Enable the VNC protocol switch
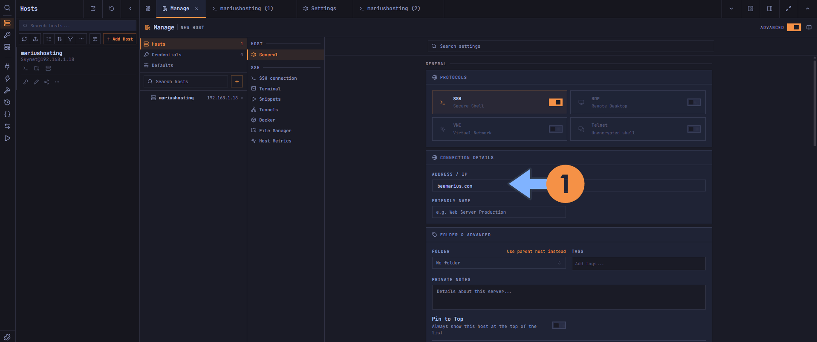 pos(556,129)
